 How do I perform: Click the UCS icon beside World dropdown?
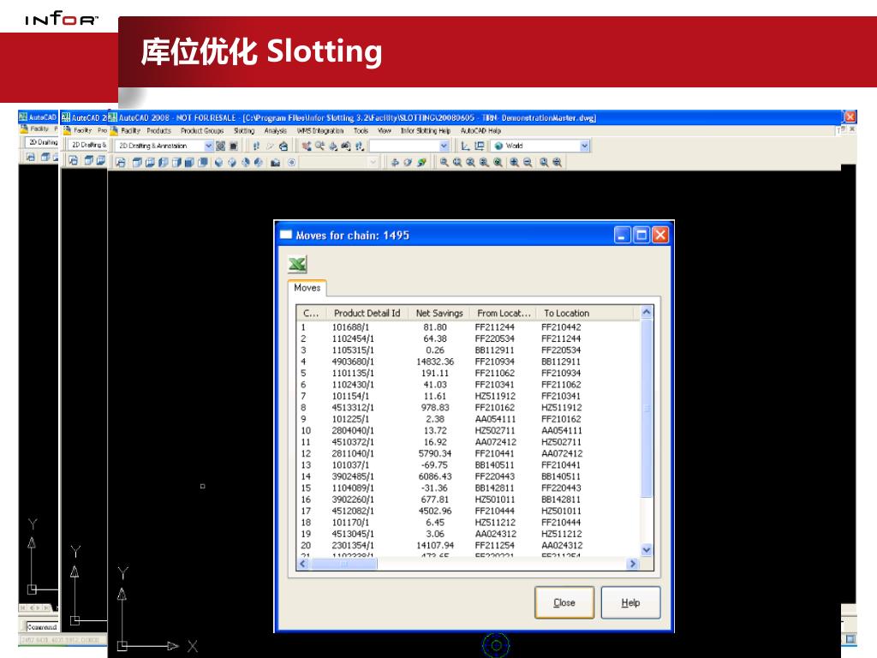pyautogui.click(x=465, y=146)
